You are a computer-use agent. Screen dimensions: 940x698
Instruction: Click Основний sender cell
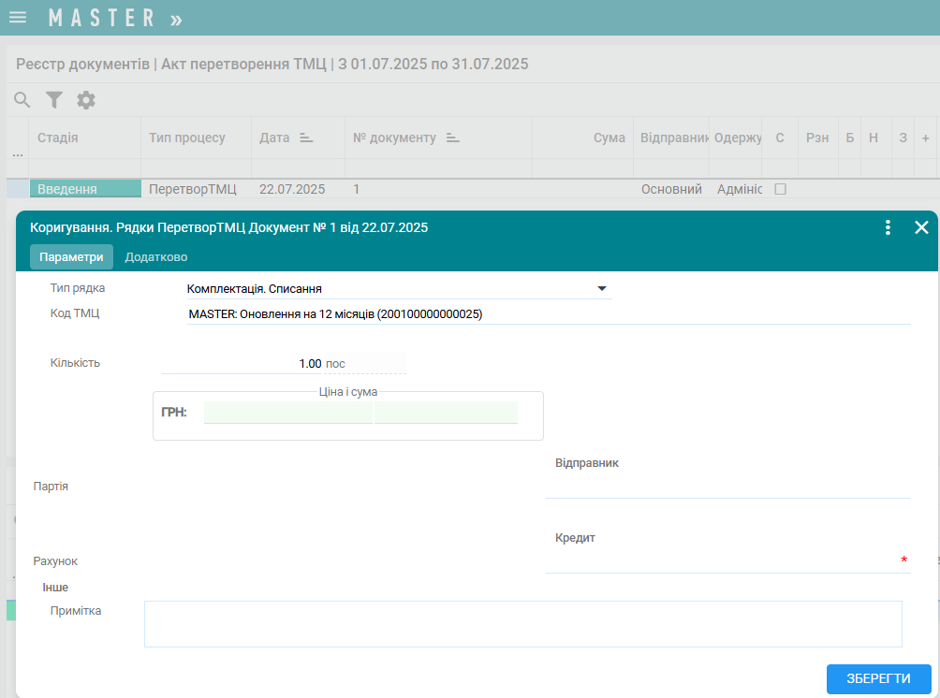click(671, 189)
